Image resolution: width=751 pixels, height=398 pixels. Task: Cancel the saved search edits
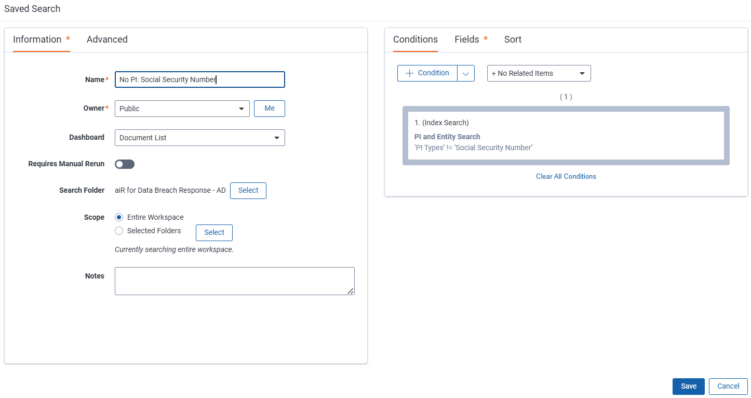[x=728, y=387]
